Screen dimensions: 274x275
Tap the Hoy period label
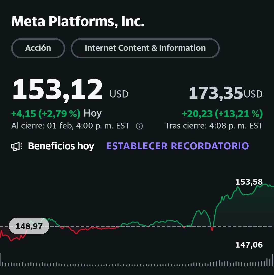pos(93,113)
